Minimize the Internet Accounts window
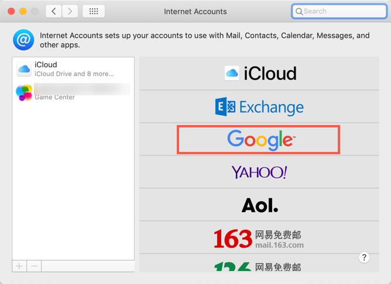Image resolution: width=391 pixels, height=284 pixels. point(23,11)
